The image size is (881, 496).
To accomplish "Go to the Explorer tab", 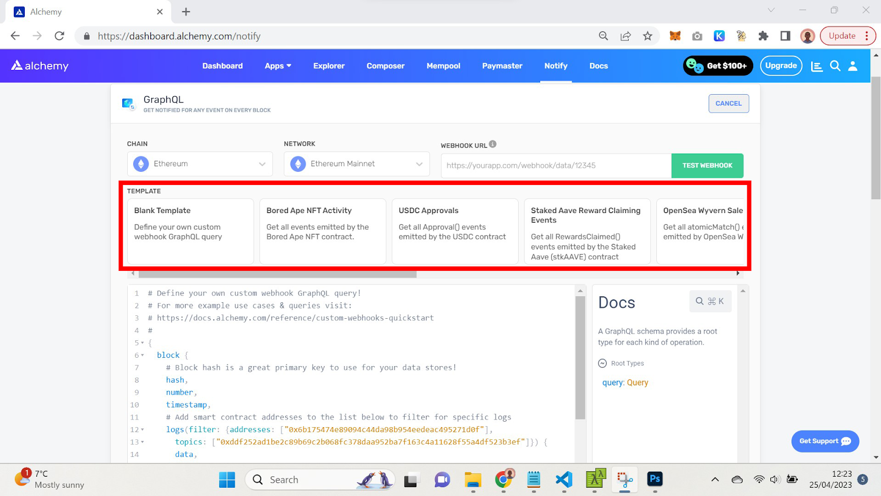I will click(x=329, y=66).
